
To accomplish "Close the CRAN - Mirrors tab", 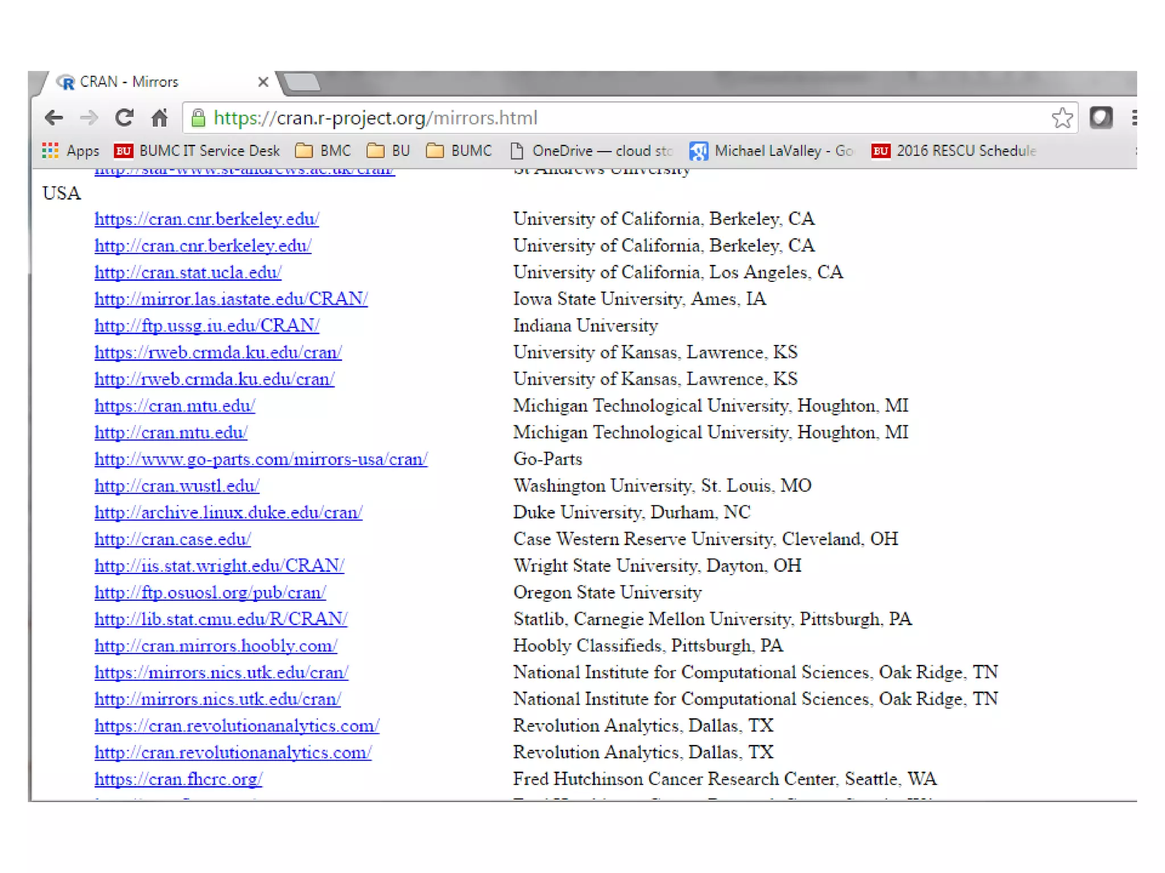I will 263,82.
